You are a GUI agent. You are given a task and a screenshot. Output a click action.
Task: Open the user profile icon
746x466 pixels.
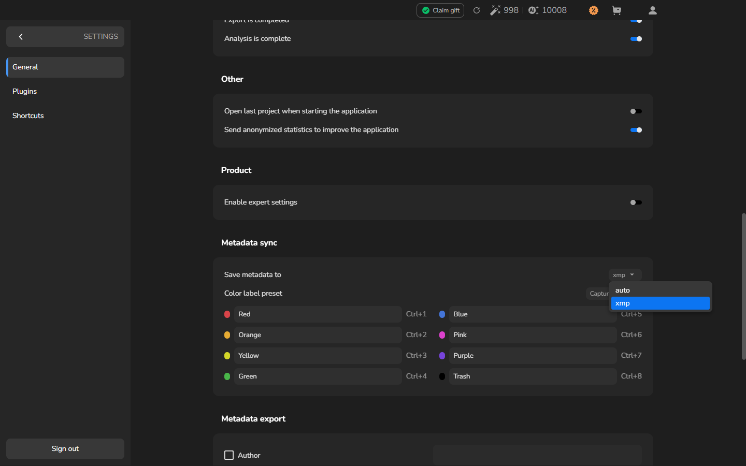[653, 10]
